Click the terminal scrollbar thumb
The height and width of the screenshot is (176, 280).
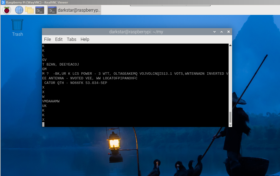click(x=230, y=117)
